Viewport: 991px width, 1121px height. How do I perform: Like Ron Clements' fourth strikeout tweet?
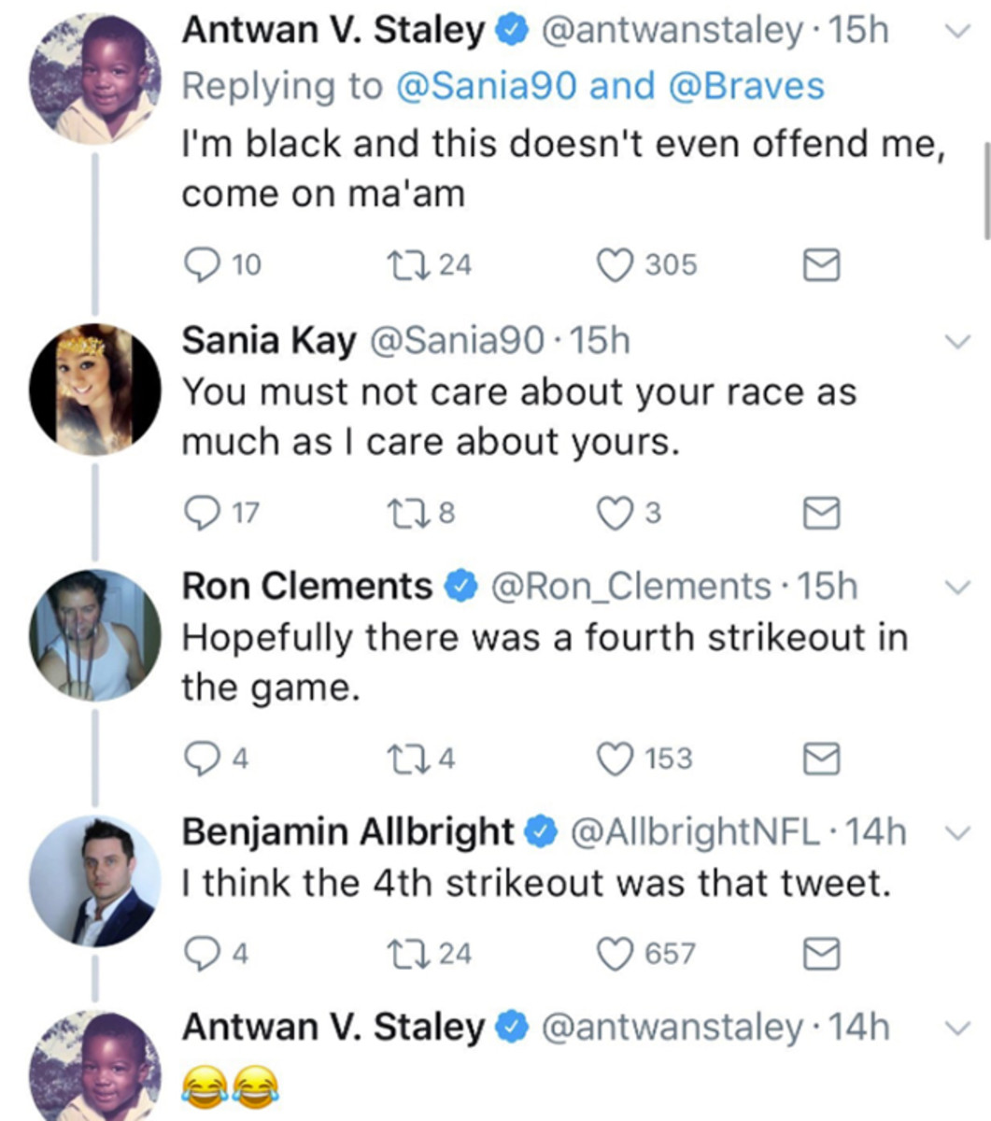tap(615, 759)
